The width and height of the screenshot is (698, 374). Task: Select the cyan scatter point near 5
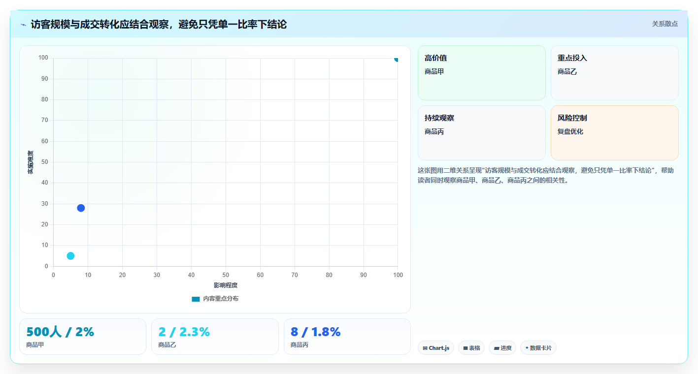pyautogui.click(x=70, y=256)
